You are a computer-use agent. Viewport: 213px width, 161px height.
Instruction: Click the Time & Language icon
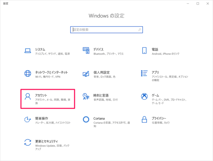click(x=86, y=97)
